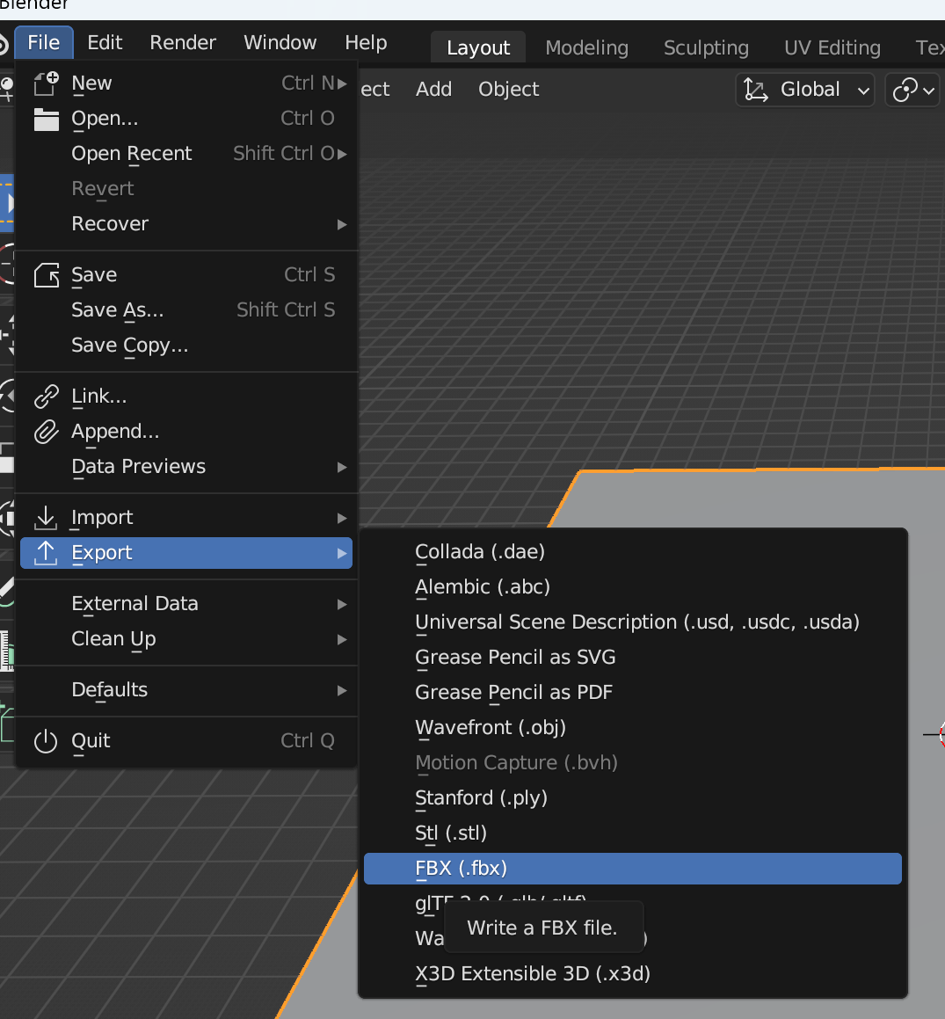The image size is (945, 1019).
Task: Expand the Import submenu arrow
Action: click(342, 518)
